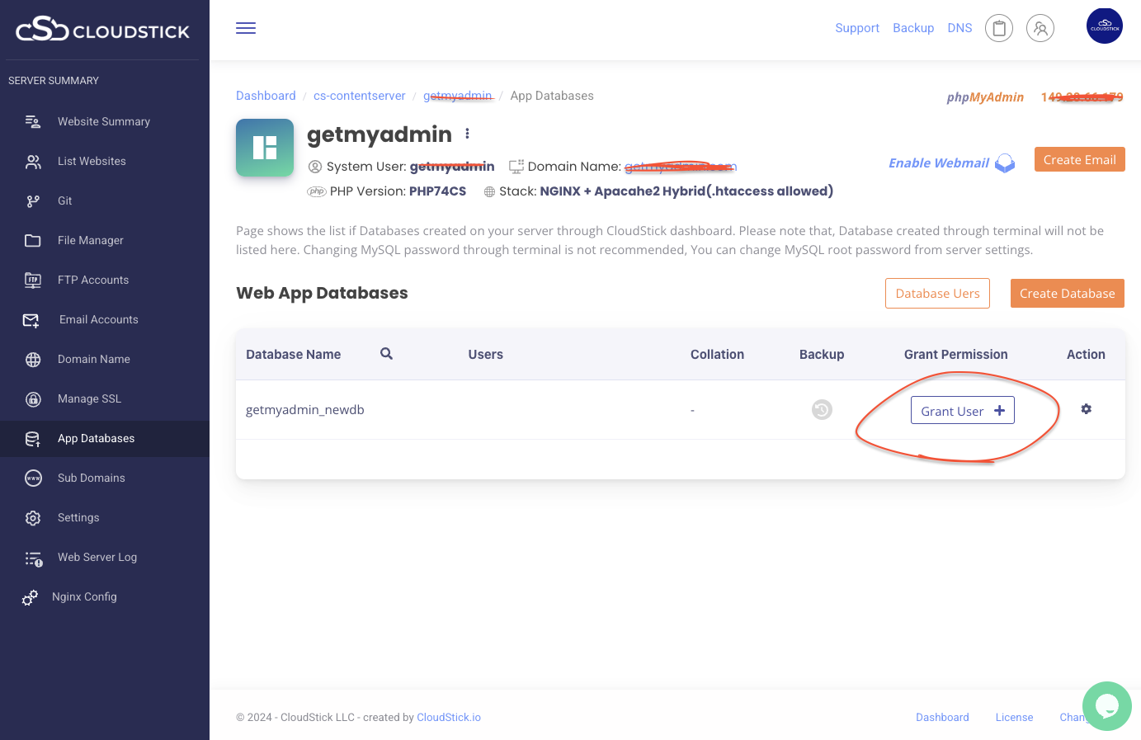
Task: Open gear action for getmyadmin_newdb
Action: click(x=1086, y=409)
